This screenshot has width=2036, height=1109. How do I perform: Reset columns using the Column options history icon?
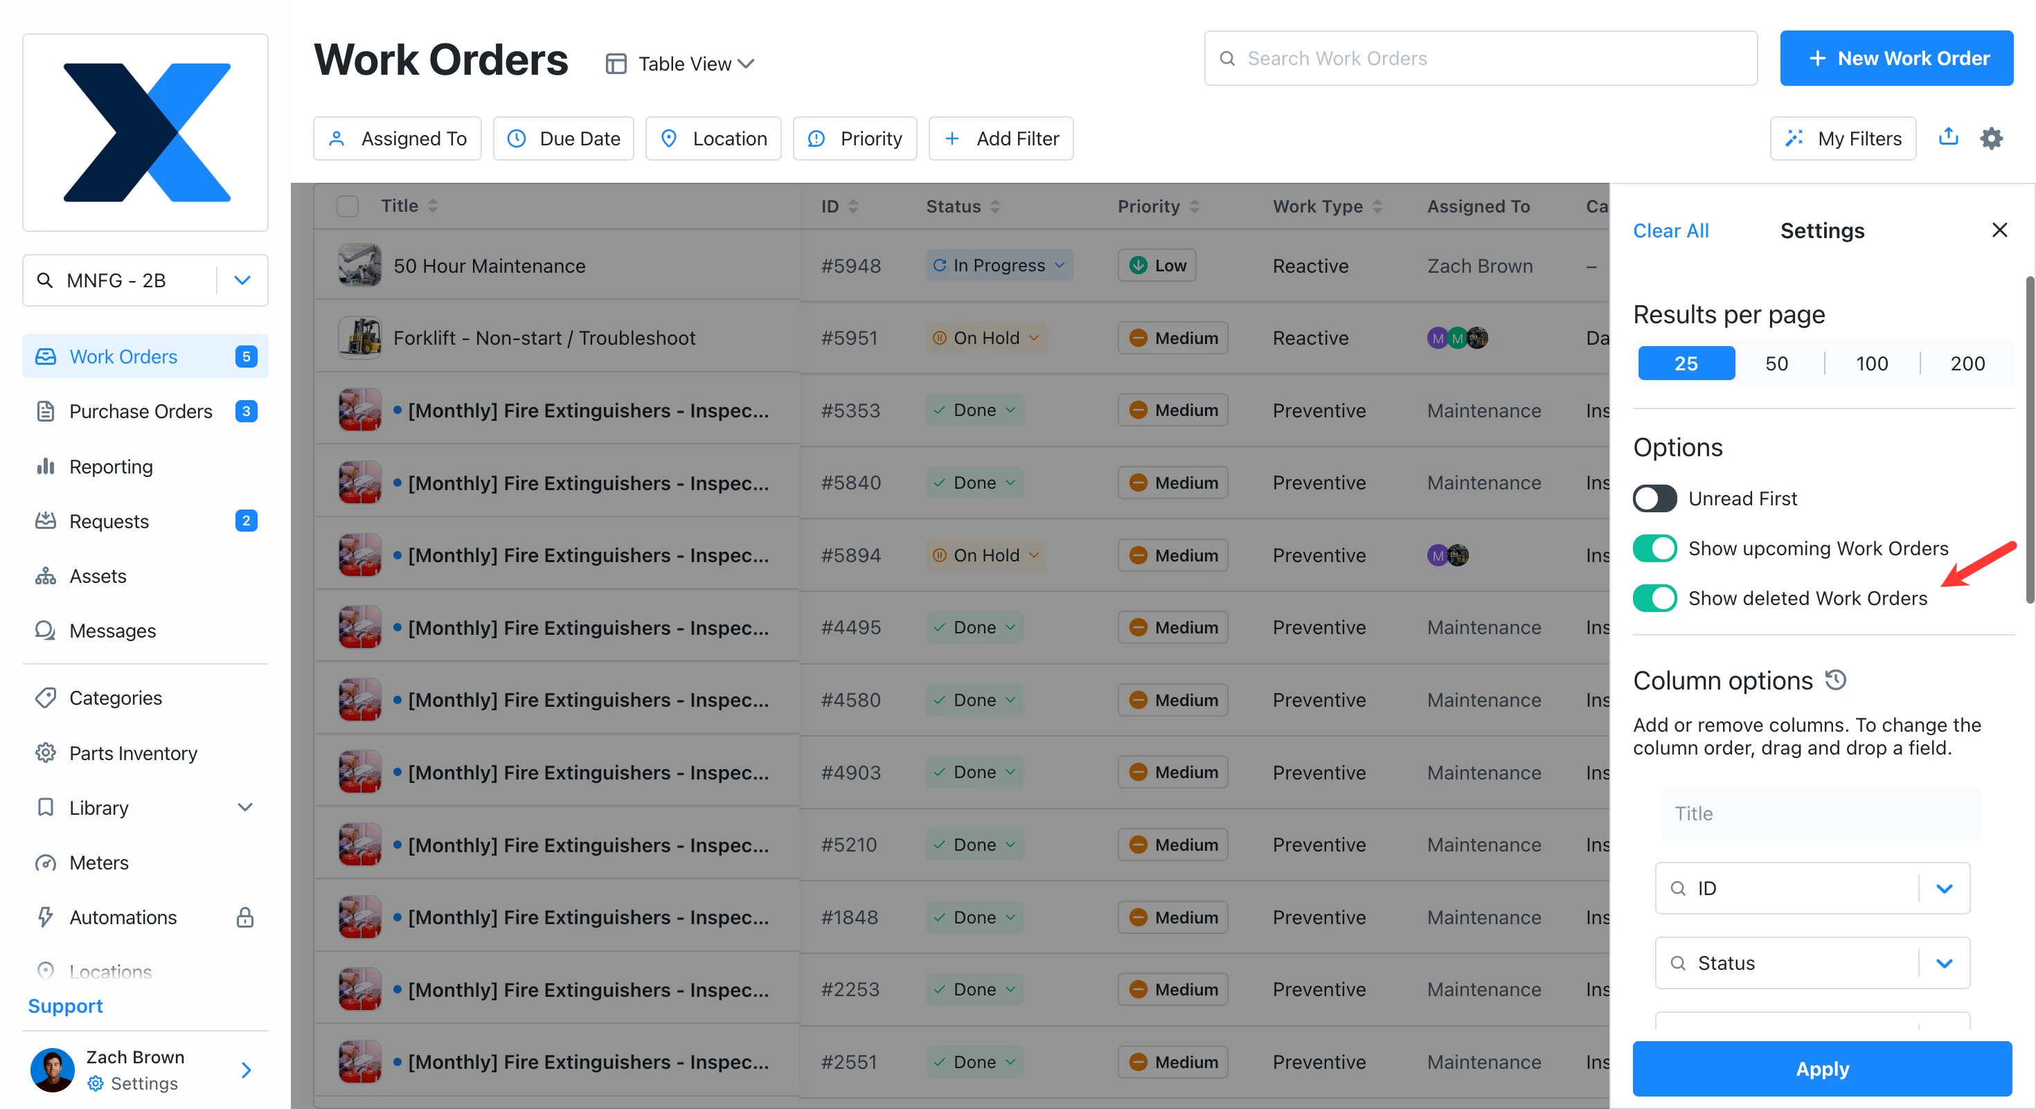1835,679
